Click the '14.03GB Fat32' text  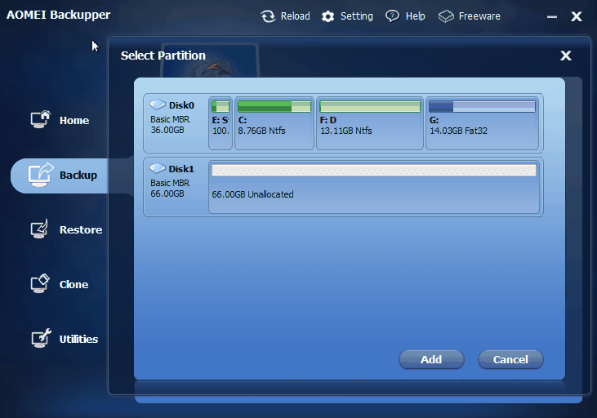point(458,131)
